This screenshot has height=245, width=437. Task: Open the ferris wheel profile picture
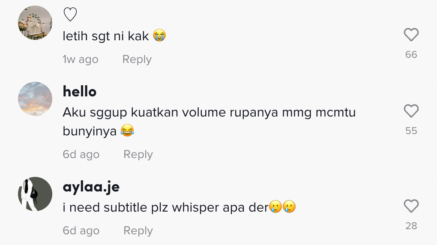click(35, 23)
